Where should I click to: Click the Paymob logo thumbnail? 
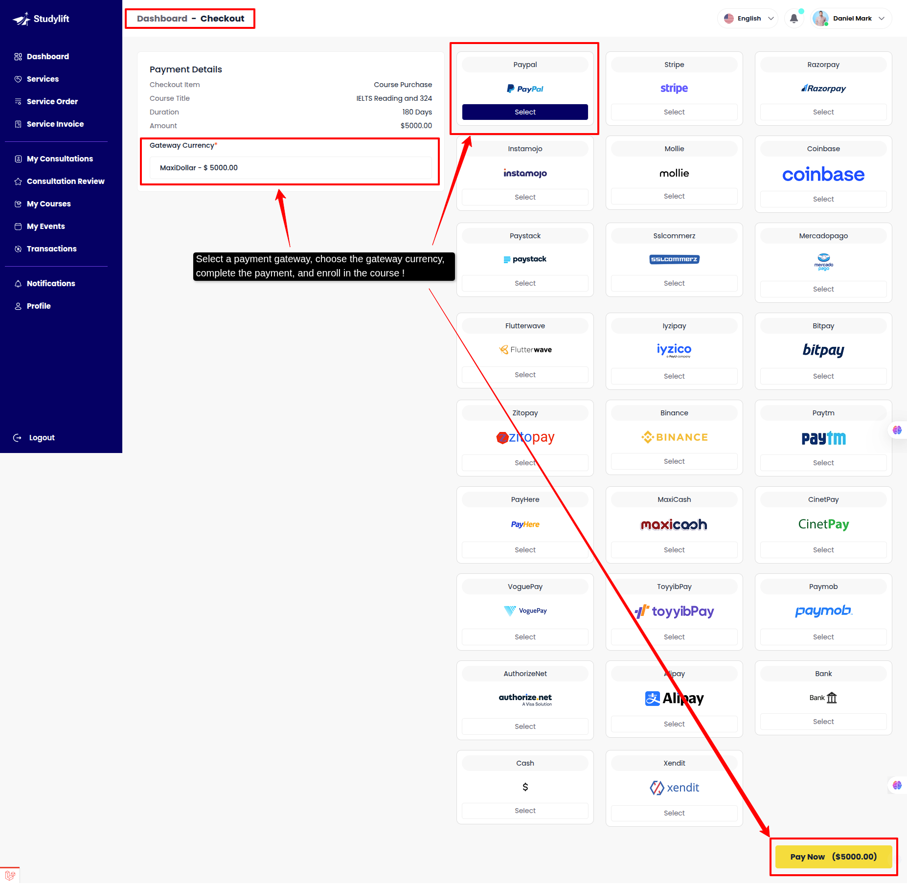[823, 611]
